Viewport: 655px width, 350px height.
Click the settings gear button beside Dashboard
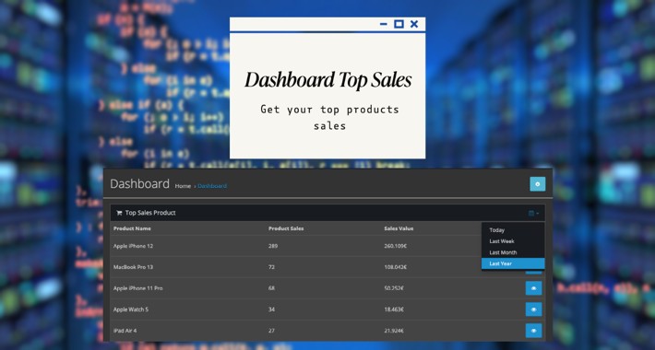[x=537, y=184]
